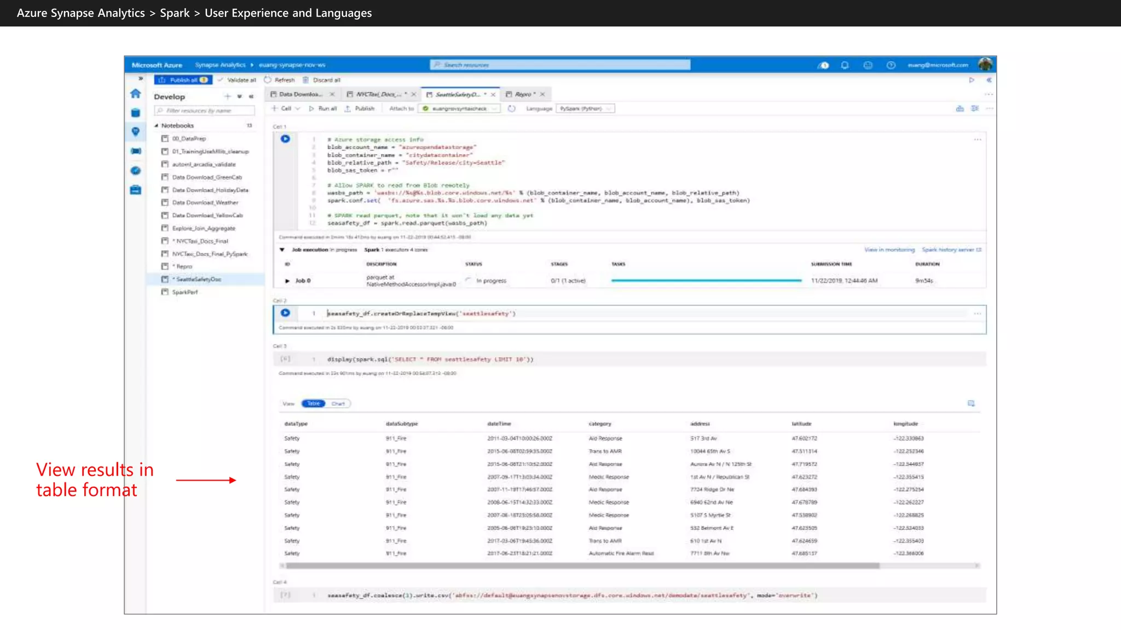Click the help question mark icon
This screenshot has height=630, width=1121.
(891, 65)
